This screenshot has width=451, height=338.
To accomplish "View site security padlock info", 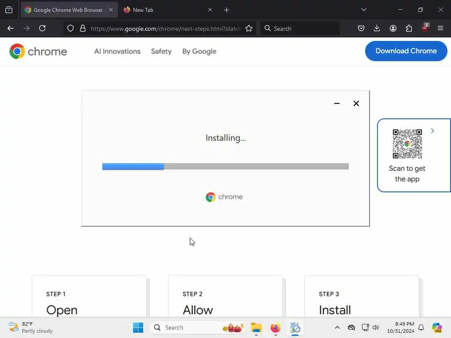I will 83,29.
